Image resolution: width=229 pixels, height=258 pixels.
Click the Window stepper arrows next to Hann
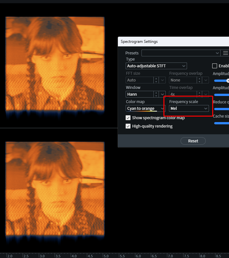coord(156,94)
